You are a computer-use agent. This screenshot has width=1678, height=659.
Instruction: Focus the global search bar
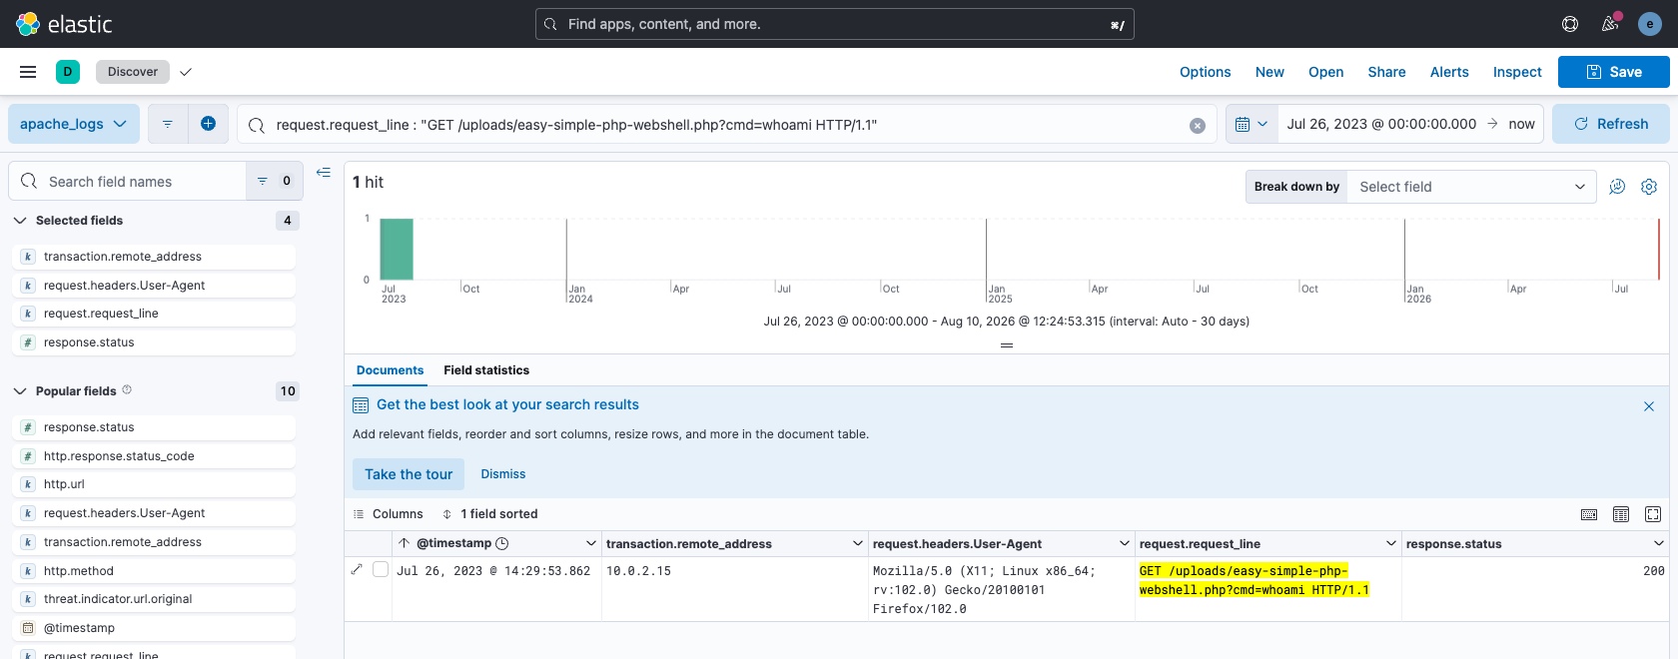834,24
